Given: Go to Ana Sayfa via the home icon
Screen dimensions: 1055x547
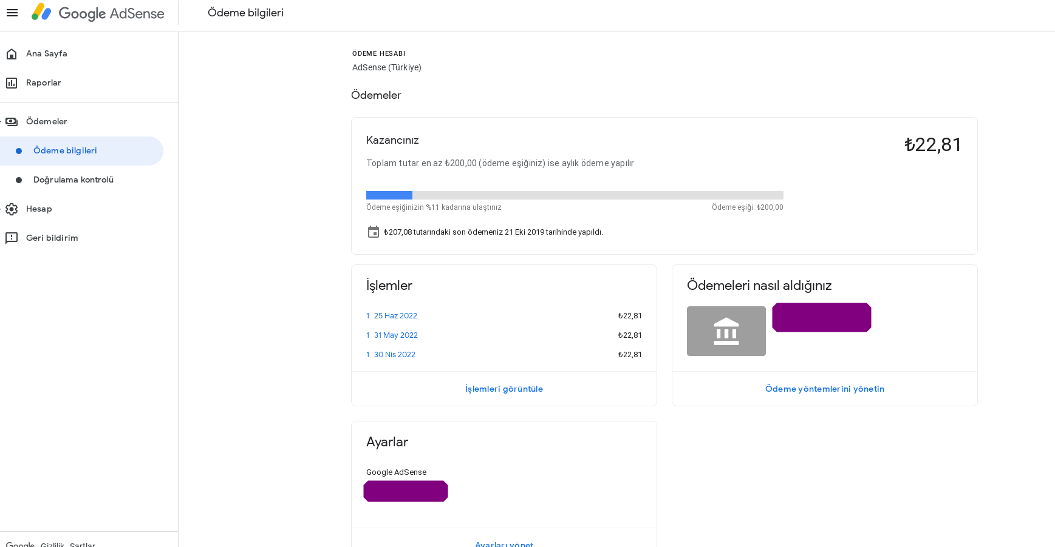Looking at the screenshot, I should pos(12,54).
